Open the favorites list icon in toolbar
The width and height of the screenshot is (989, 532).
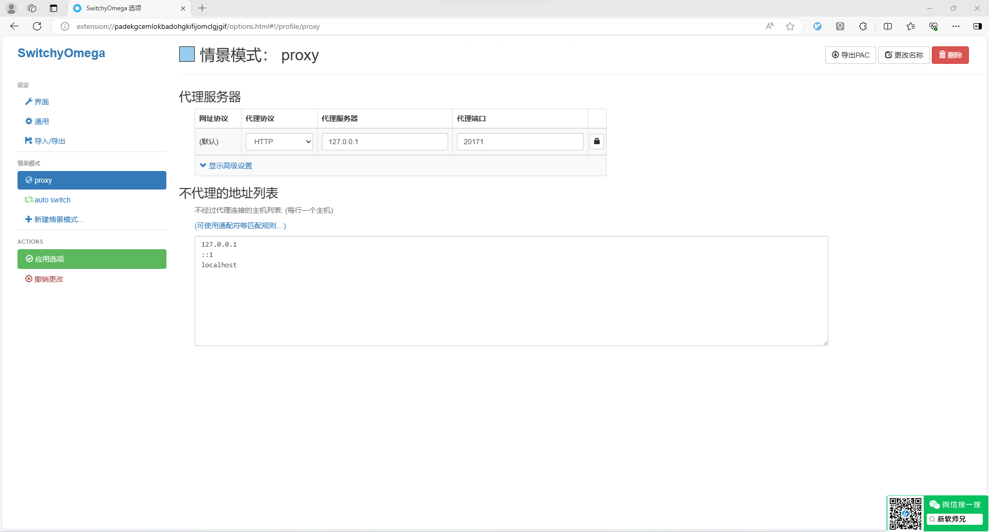(x=910, y=26)
